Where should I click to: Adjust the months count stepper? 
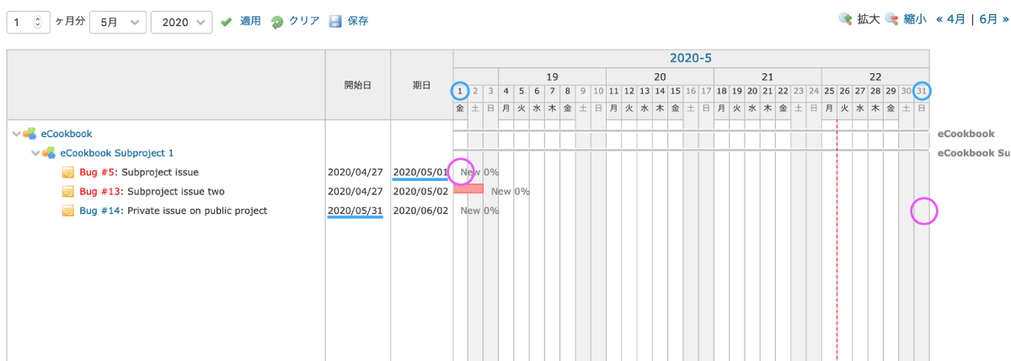(37, 23)
